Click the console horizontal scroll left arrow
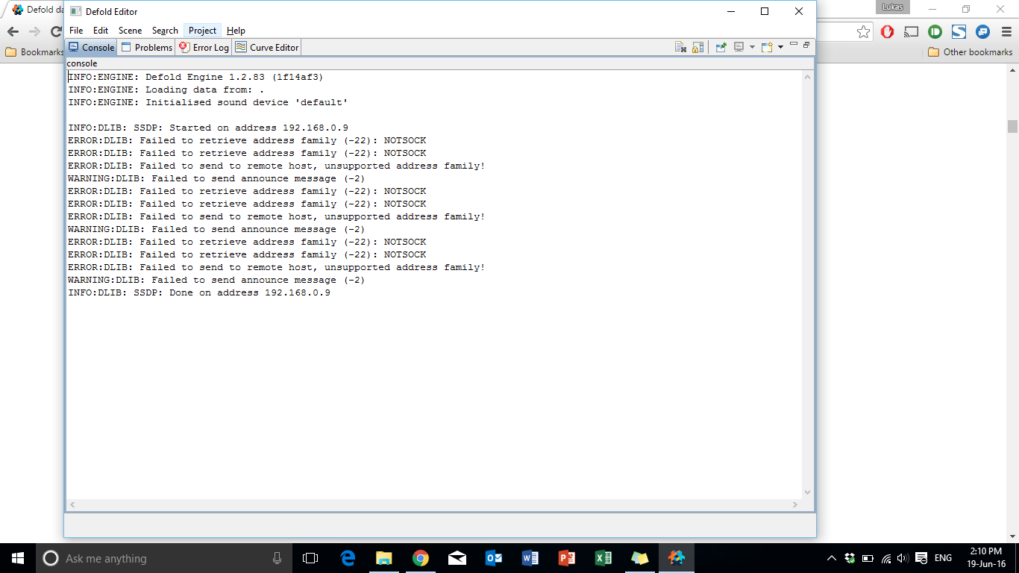Screen dimensions: 1019x573 click(x=72, y=505)
